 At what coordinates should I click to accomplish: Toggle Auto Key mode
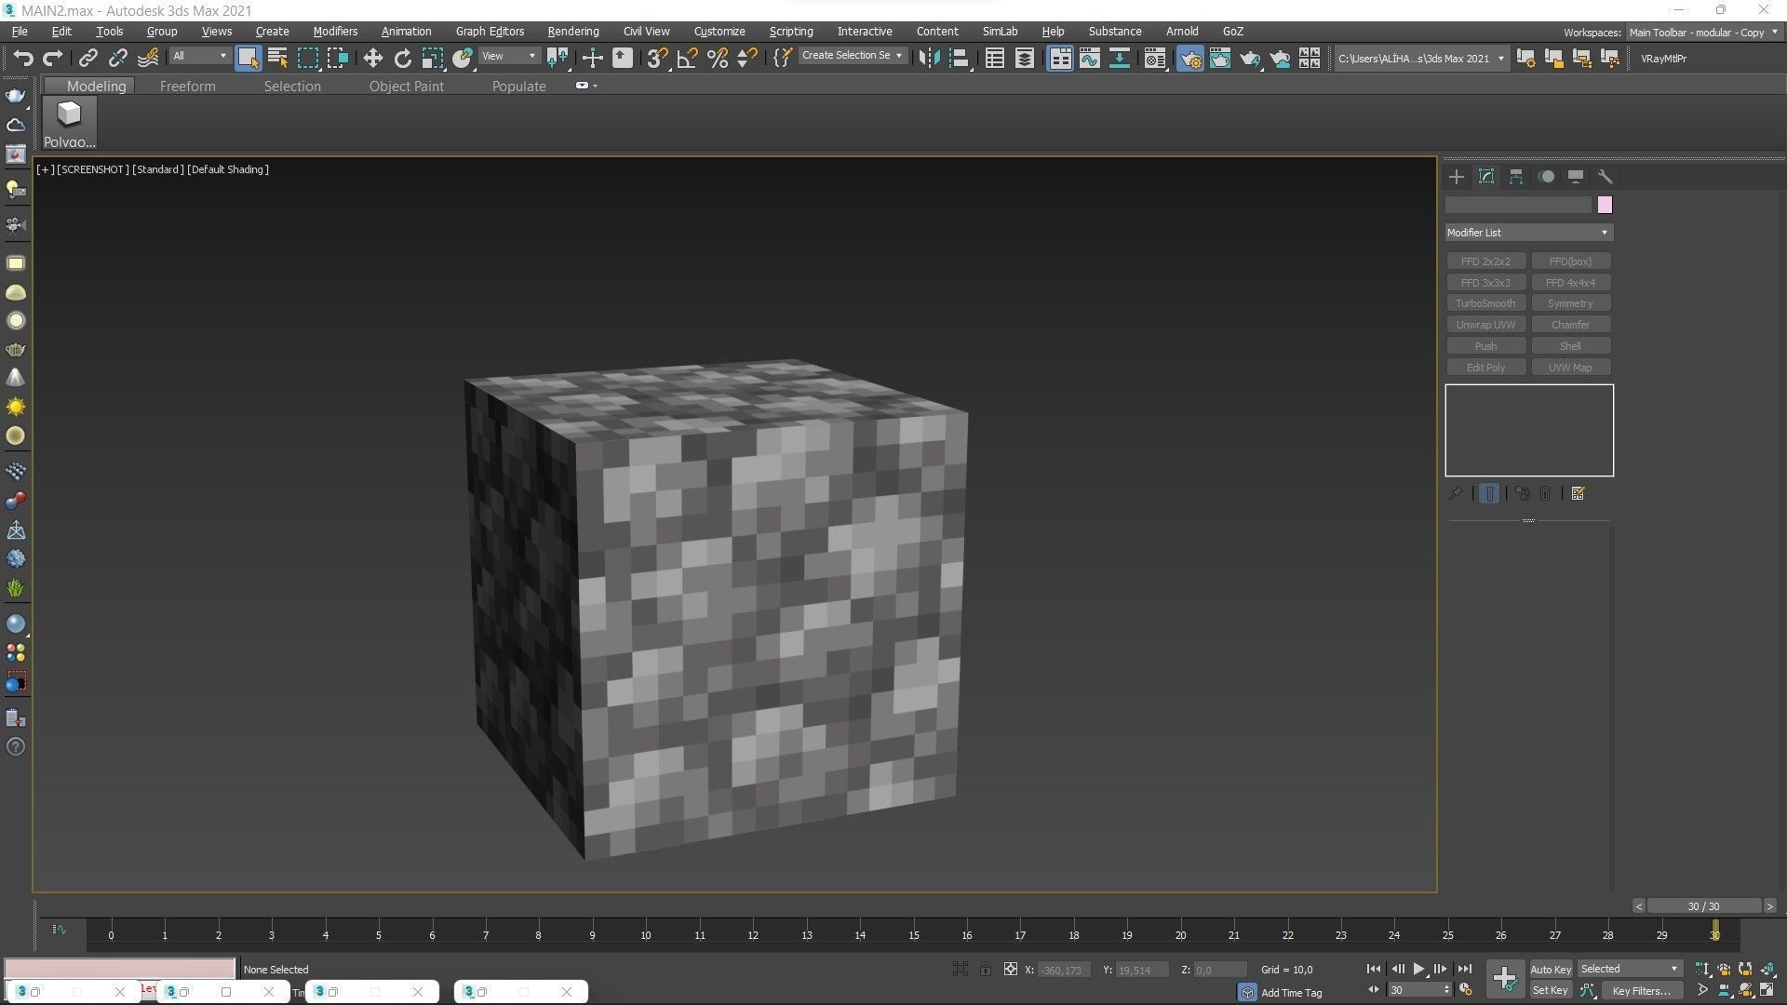1551,970
